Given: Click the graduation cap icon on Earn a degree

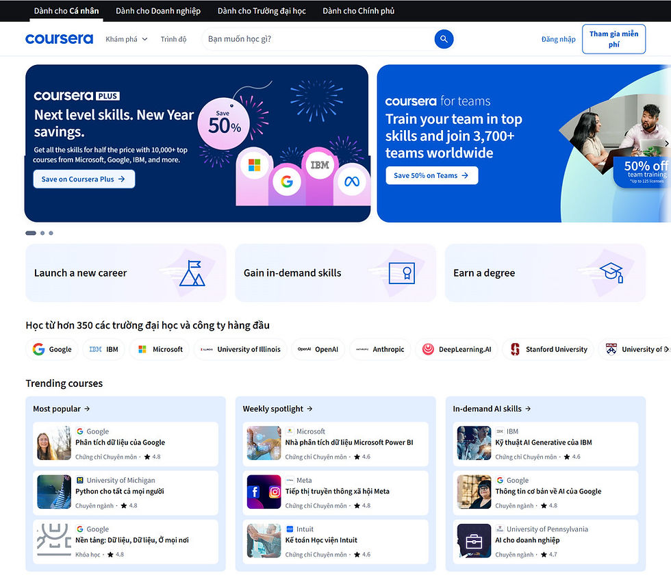Looking at the screenshot, I should click(611, 273).
